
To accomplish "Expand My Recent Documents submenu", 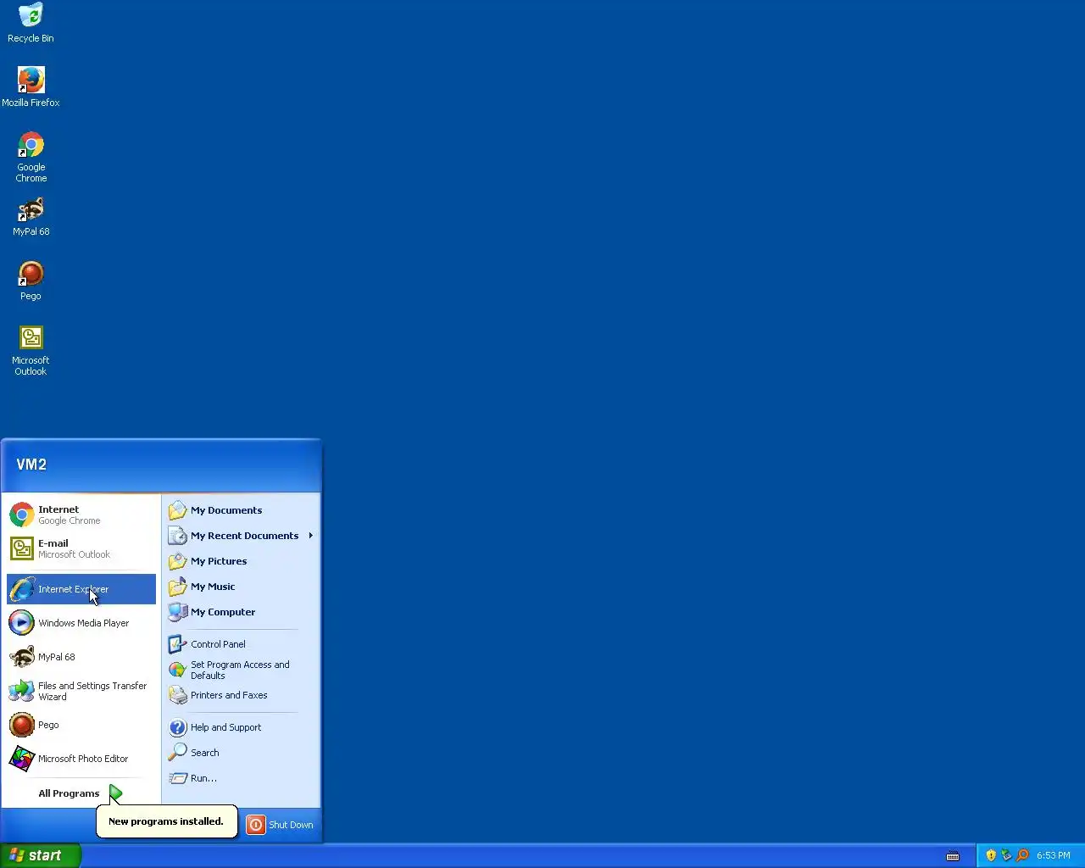I will [241, 536].
